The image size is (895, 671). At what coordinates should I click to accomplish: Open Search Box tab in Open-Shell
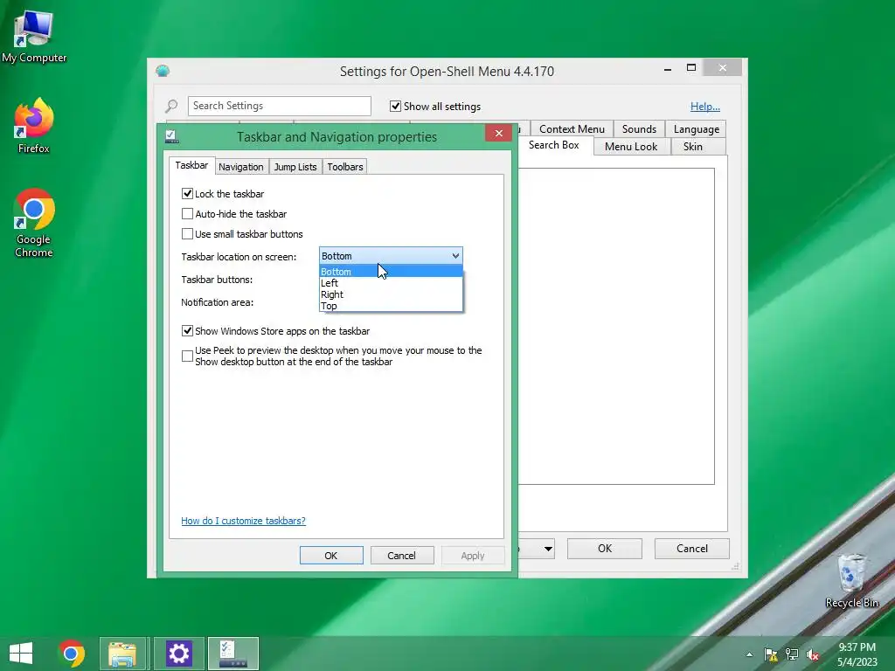[x=553, y=146]
